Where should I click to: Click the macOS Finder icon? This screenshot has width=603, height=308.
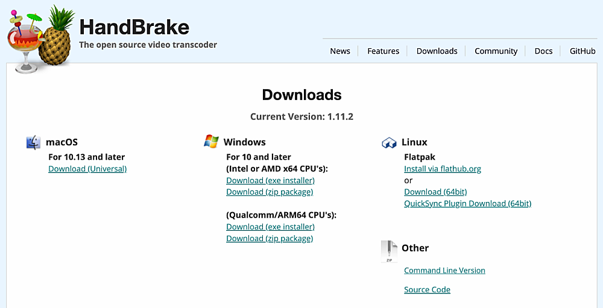point(33,142)
